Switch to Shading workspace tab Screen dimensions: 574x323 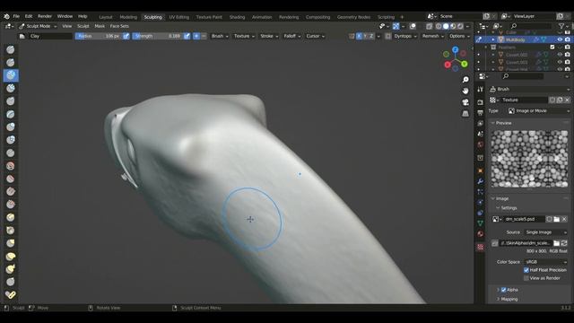(x=237, y=17)
